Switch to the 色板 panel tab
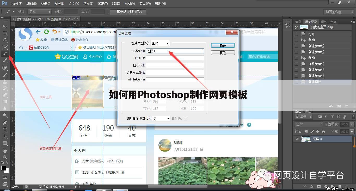Image resolution: width=356 pixels, height=191 pixels. pos(333,22)
